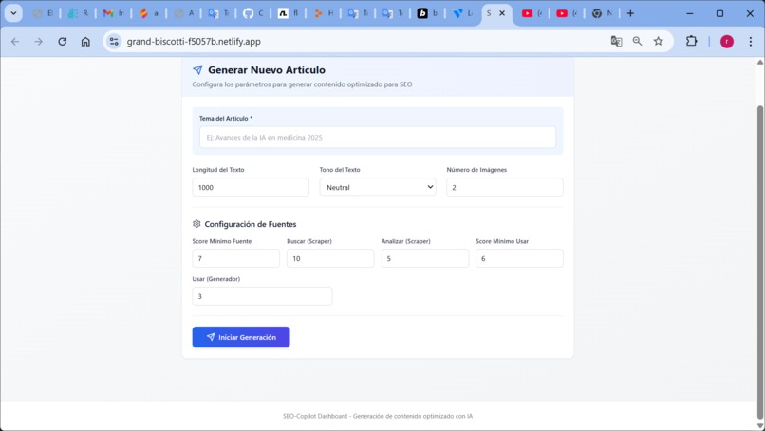Switch to the blue 'V' logo tab
Screen dimensions: 765x431
[x=462, y=13]
